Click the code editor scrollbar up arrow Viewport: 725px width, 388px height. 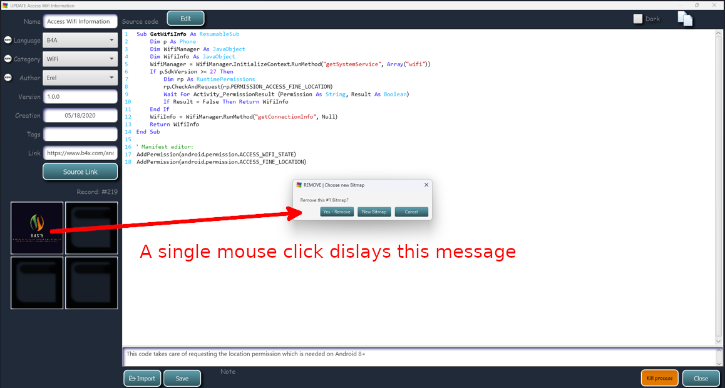pyautogui.click(x=718, y=33)
